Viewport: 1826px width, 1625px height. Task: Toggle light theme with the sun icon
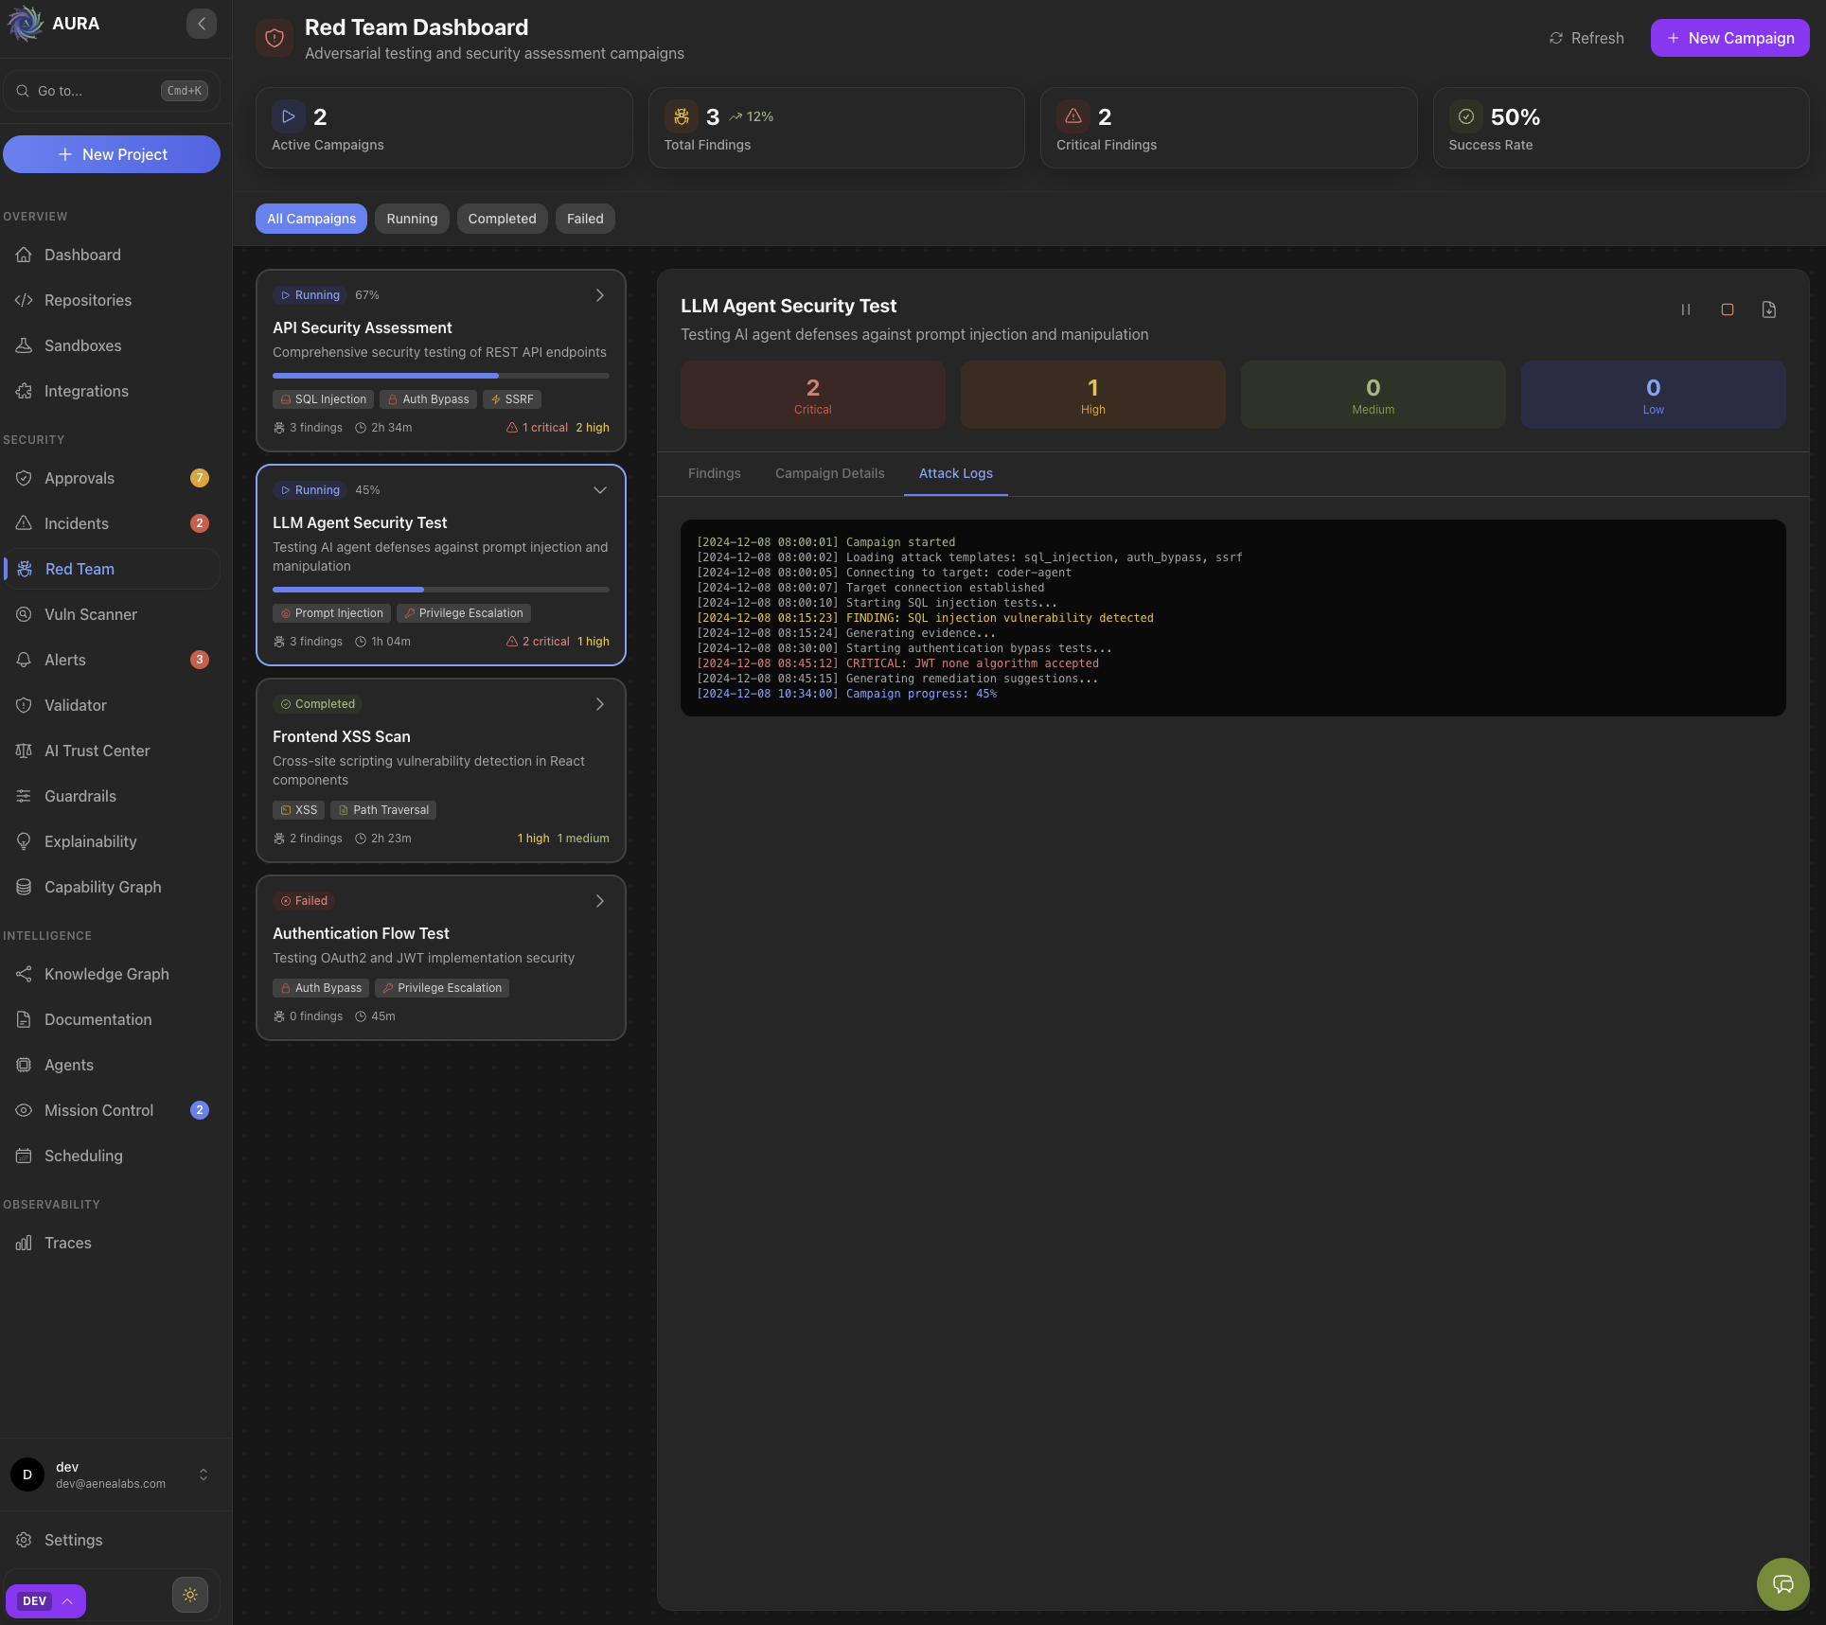click(190, 1595)
